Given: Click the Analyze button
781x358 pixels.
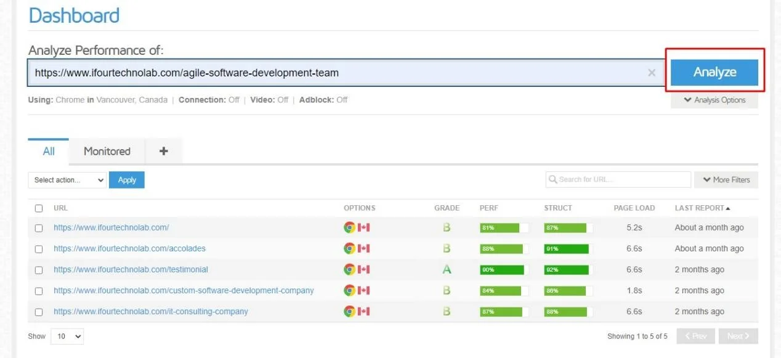Looking at the screenshot, I should (x=714, y=72).
